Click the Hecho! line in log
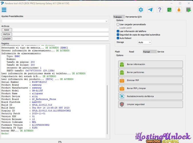Image resolution: width=193 pixels, height=143 pixels. 5,134
